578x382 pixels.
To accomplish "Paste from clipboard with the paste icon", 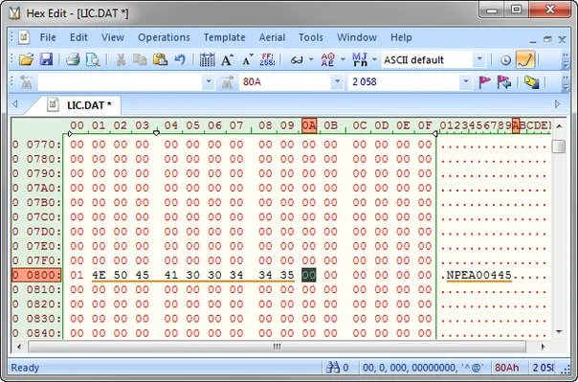I will coord(160,59).
